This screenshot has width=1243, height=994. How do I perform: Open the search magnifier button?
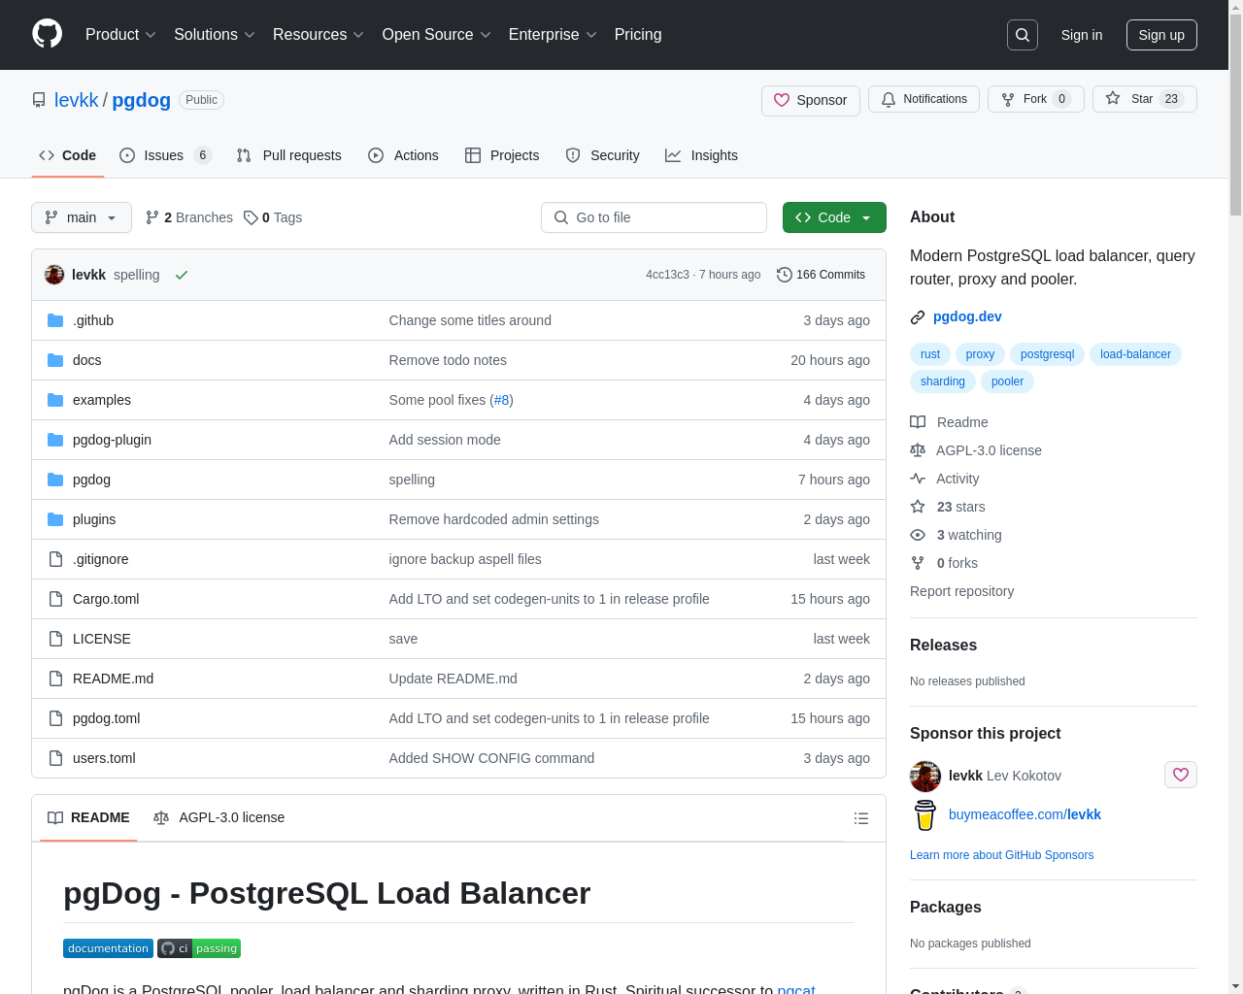coord(1023,35)
